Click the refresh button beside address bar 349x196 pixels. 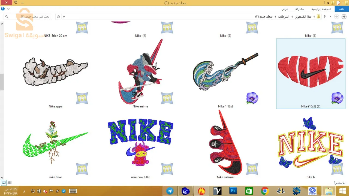tap(58, 17)
